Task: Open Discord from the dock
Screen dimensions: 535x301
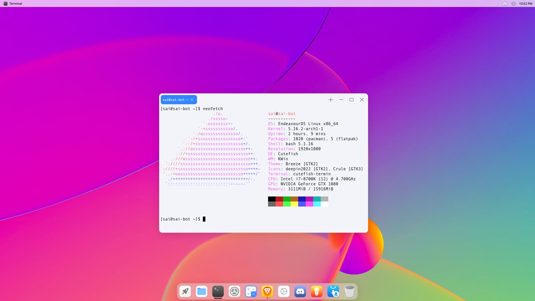Action: 300,292
